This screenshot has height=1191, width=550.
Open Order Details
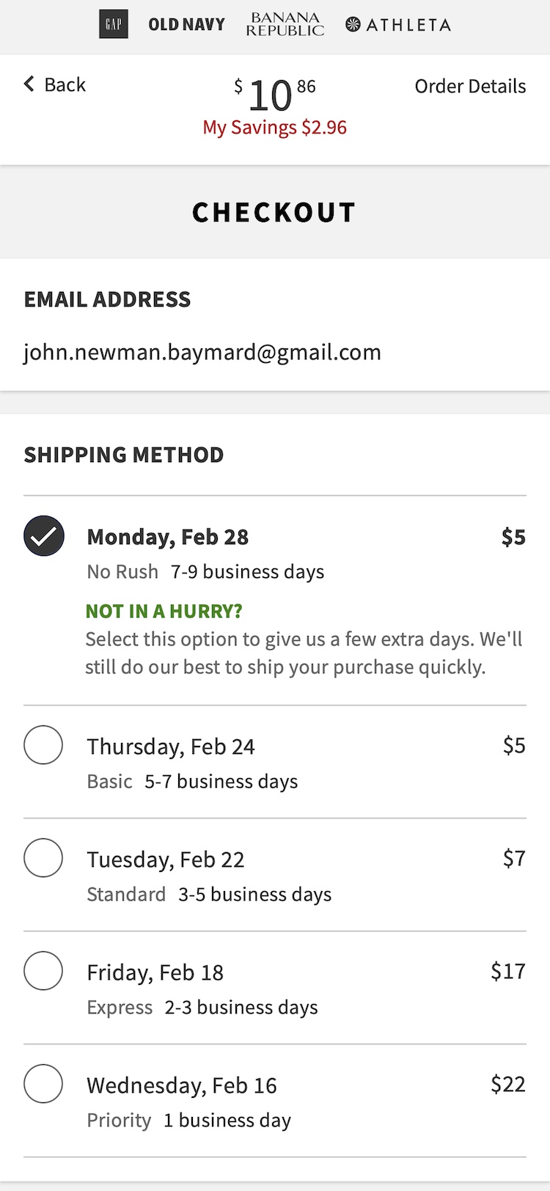pyautogui.click(x=470, y=86)
